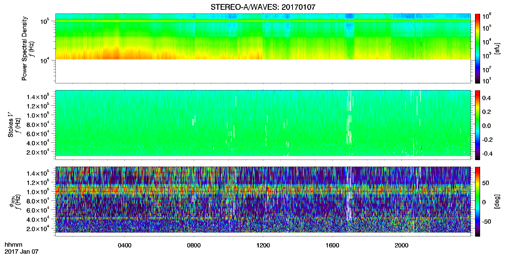Click the power spectral density spectrogram panel

point(263,48)
